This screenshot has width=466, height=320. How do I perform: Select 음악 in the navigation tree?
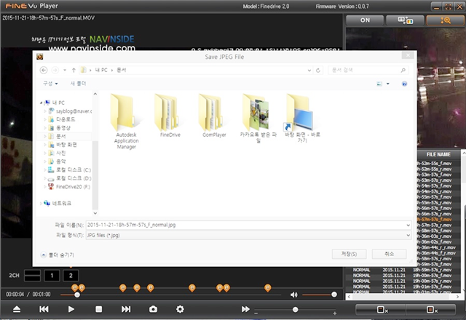60,161
